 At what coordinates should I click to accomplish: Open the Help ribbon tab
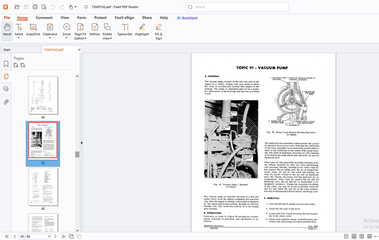point(164,18)
